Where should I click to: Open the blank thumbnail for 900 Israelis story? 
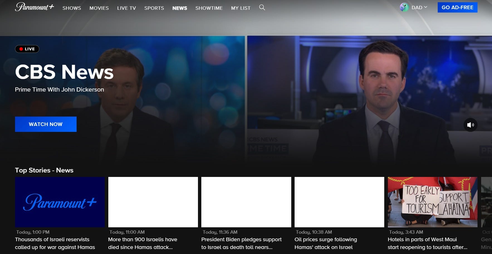pyautogui.click(x=153, y=202)
